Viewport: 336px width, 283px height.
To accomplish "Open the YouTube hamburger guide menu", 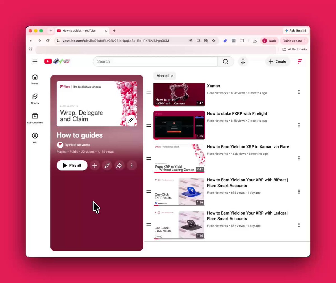I will pyautogui.click(x=35, y=61).
